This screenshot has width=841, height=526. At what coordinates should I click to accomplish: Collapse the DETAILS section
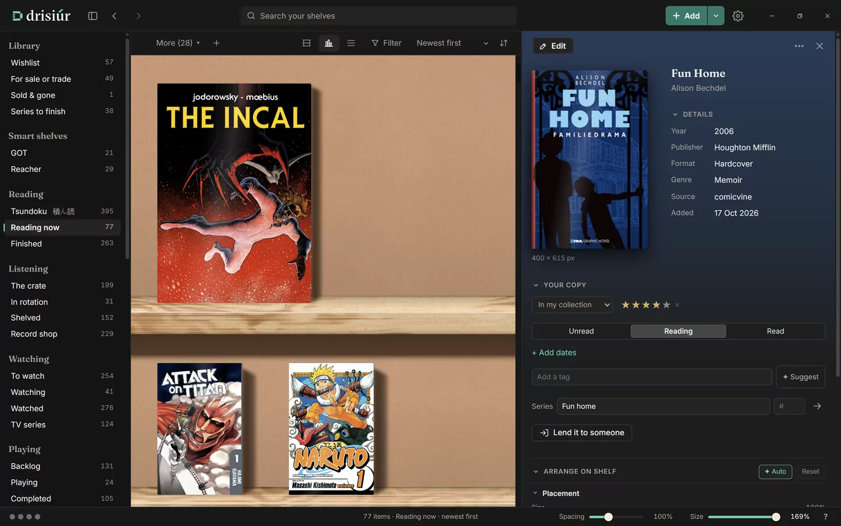692,114
